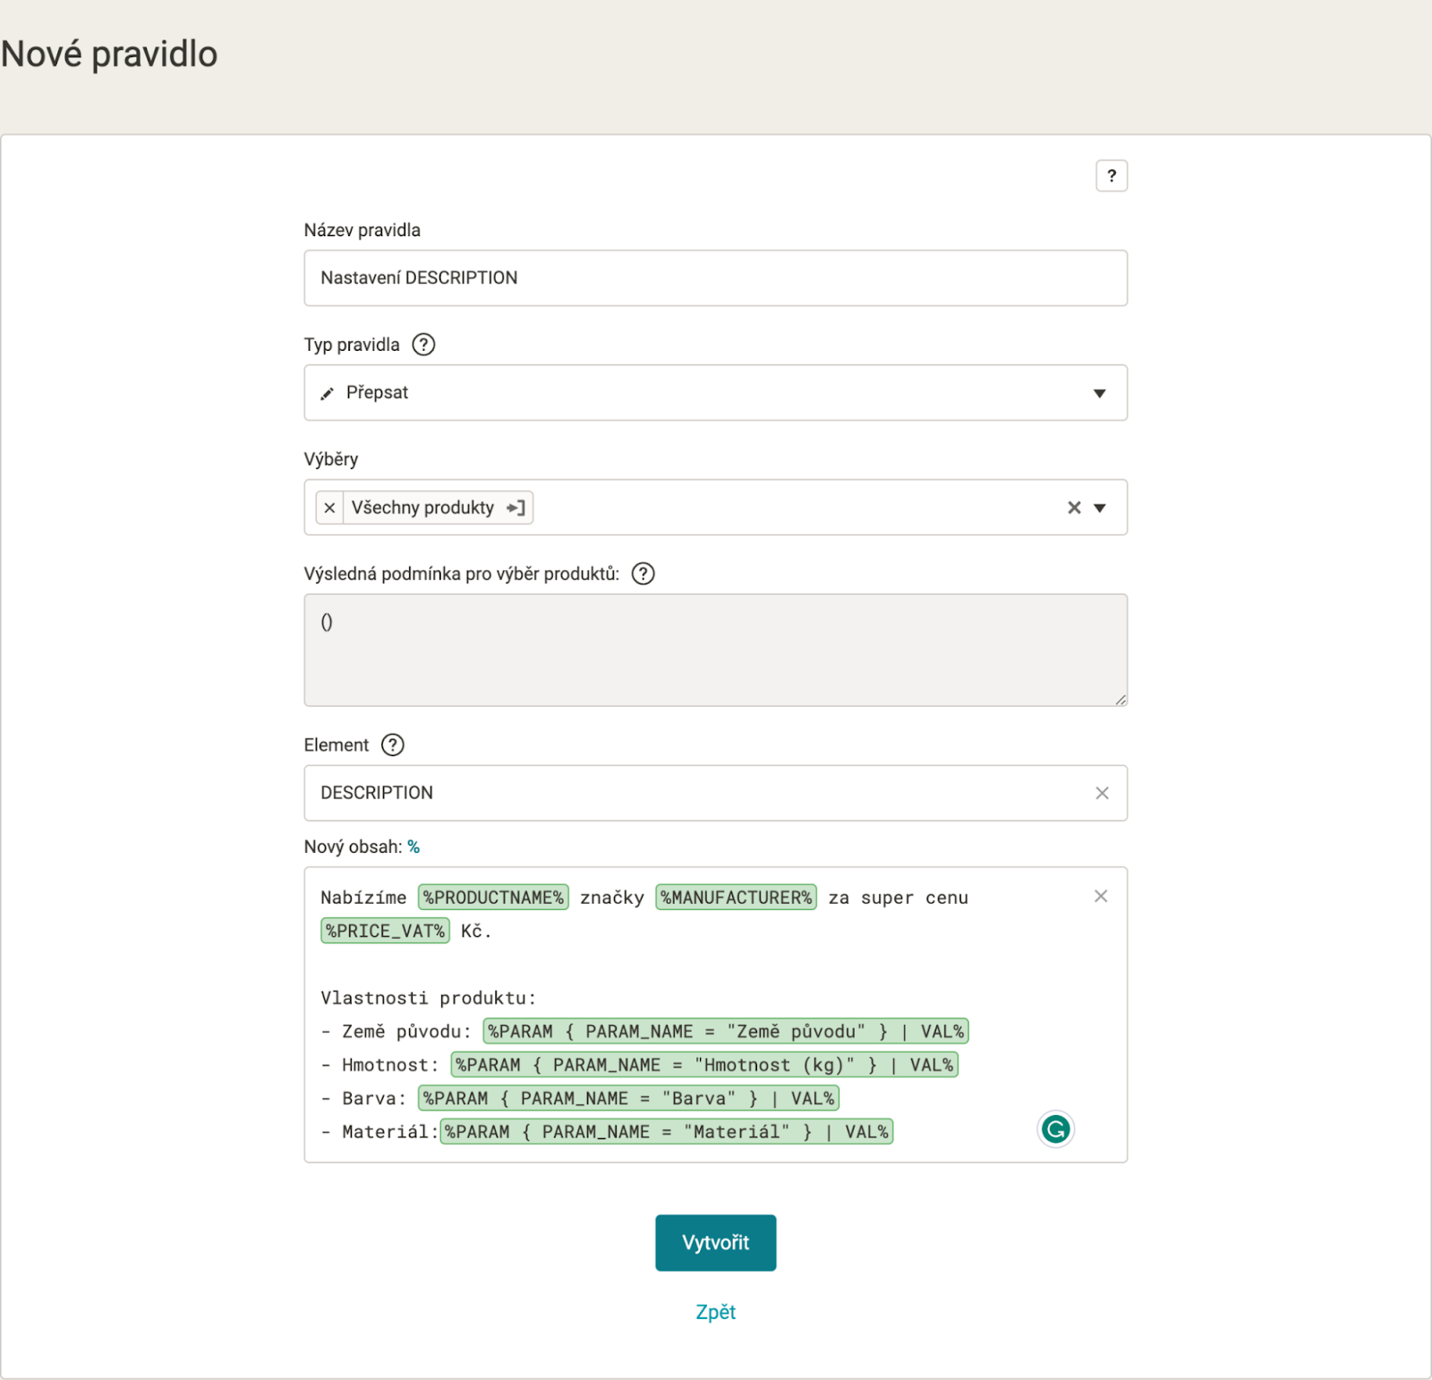Show help tooltip for Typ pravidla
This screenshot has height=1380, width=1432.
tap(423, 345)
